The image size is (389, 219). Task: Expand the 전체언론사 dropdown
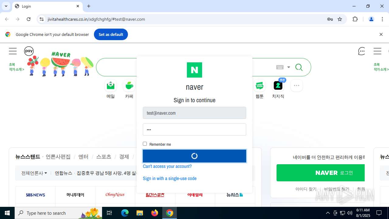click(34, 173)
